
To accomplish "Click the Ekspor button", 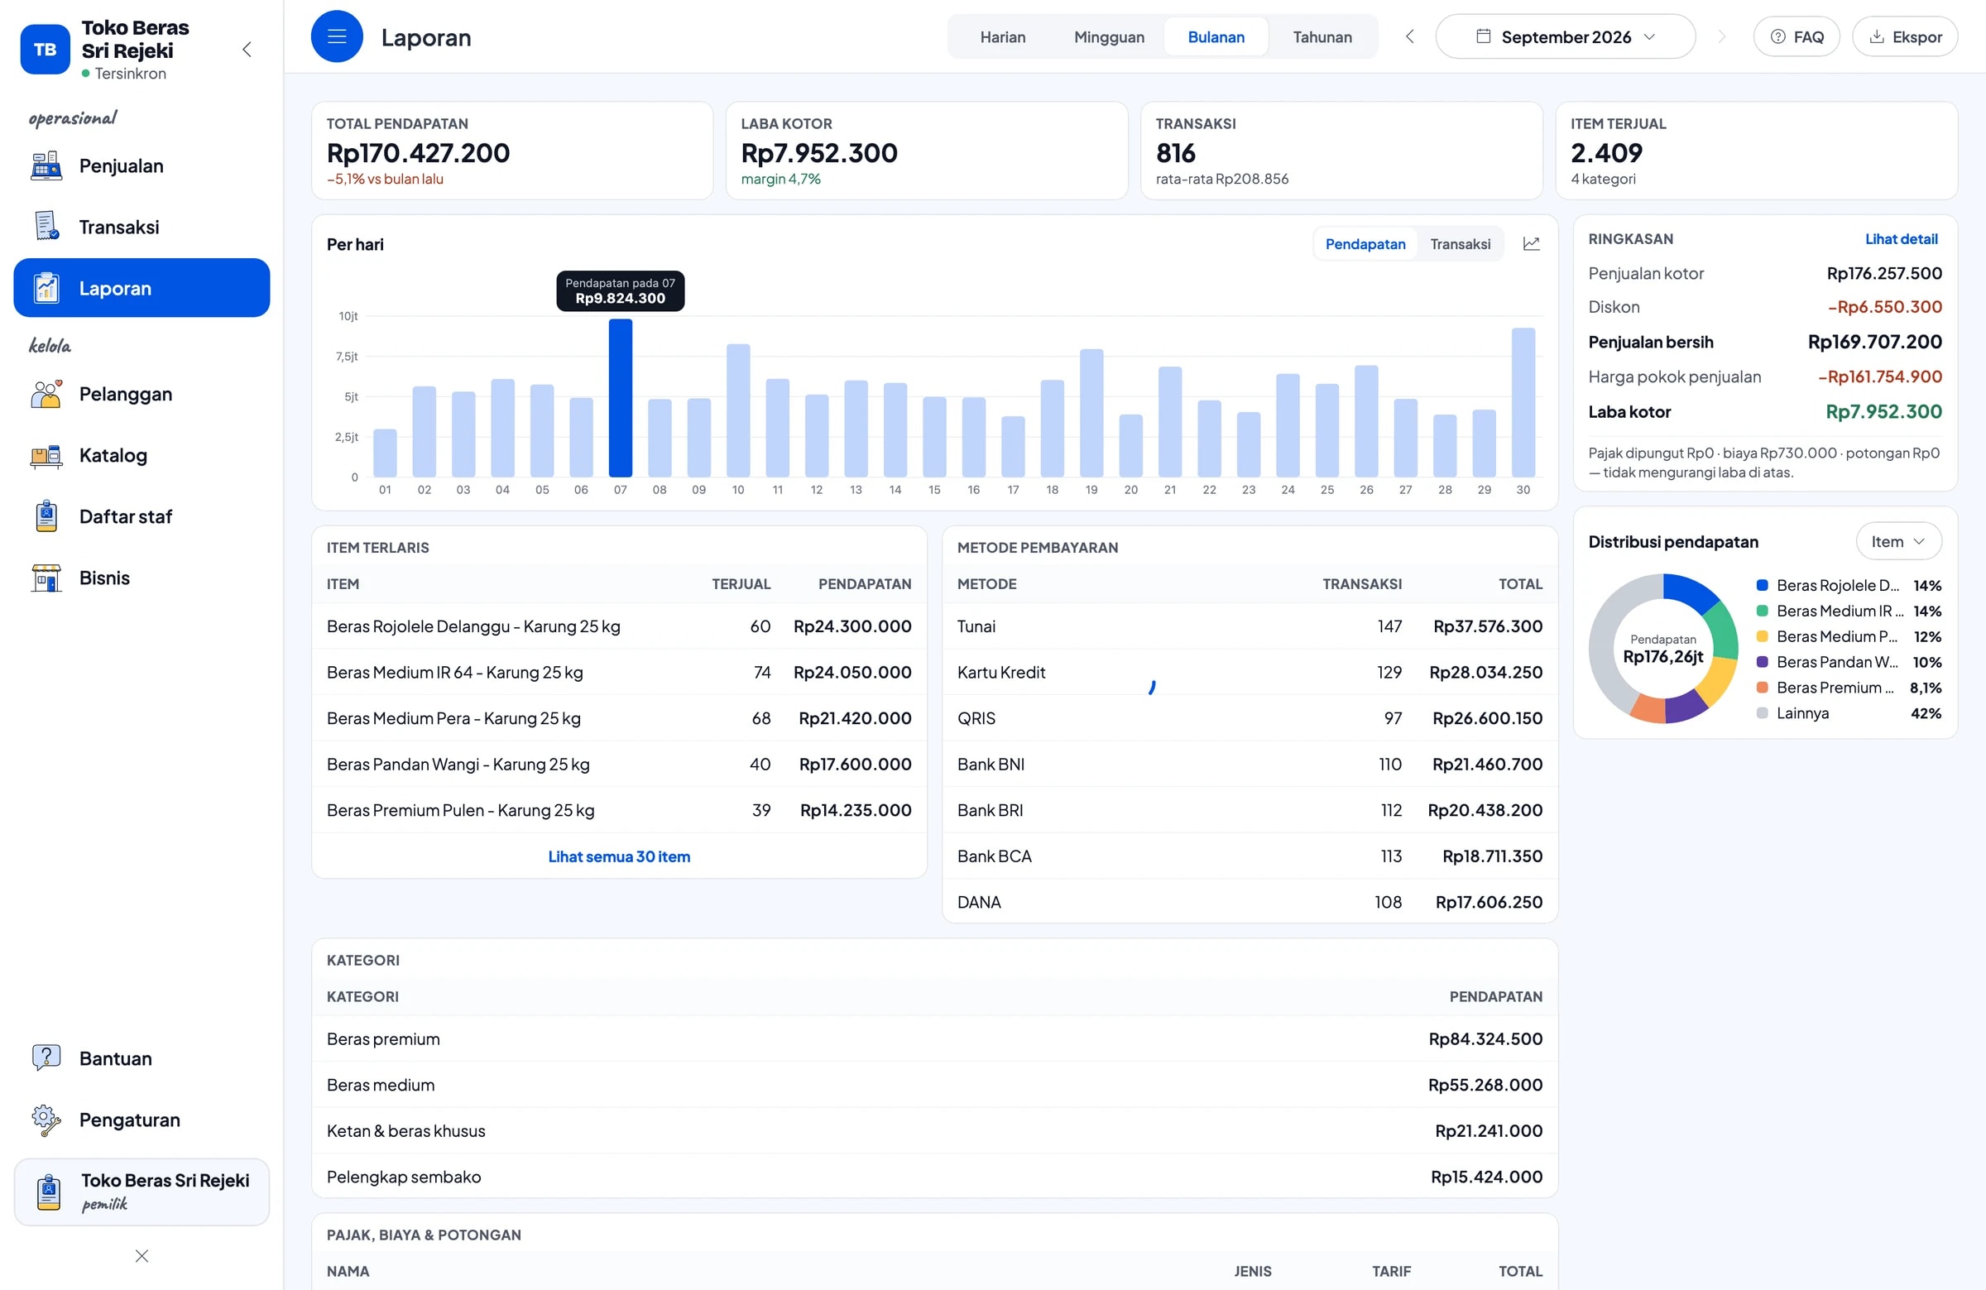I will [x=1905, y=36].
